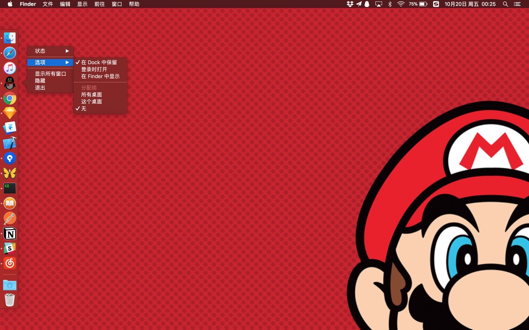The height and width of the screenshot is (330, 529).
Task: Open the Sketch app icon
Action: point(9,113)
